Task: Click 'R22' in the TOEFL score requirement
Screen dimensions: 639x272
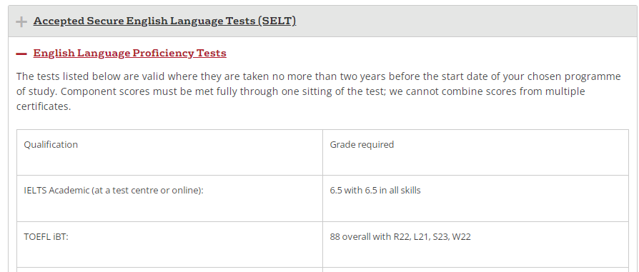Action: (x=401, y=236)
